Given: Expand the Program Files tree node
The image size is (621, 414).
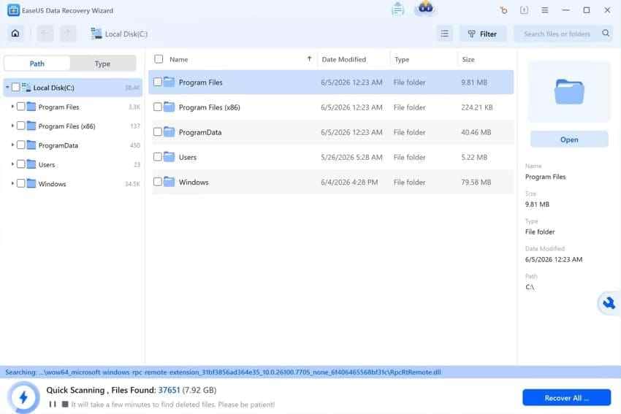Looking at the screenshot, I should [12, 107].
